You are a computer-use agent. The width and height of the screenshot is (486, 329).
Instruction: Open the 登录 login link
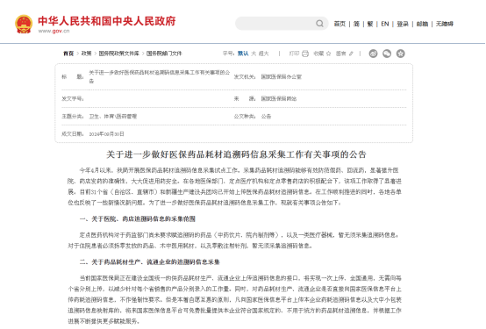(403, 24)
